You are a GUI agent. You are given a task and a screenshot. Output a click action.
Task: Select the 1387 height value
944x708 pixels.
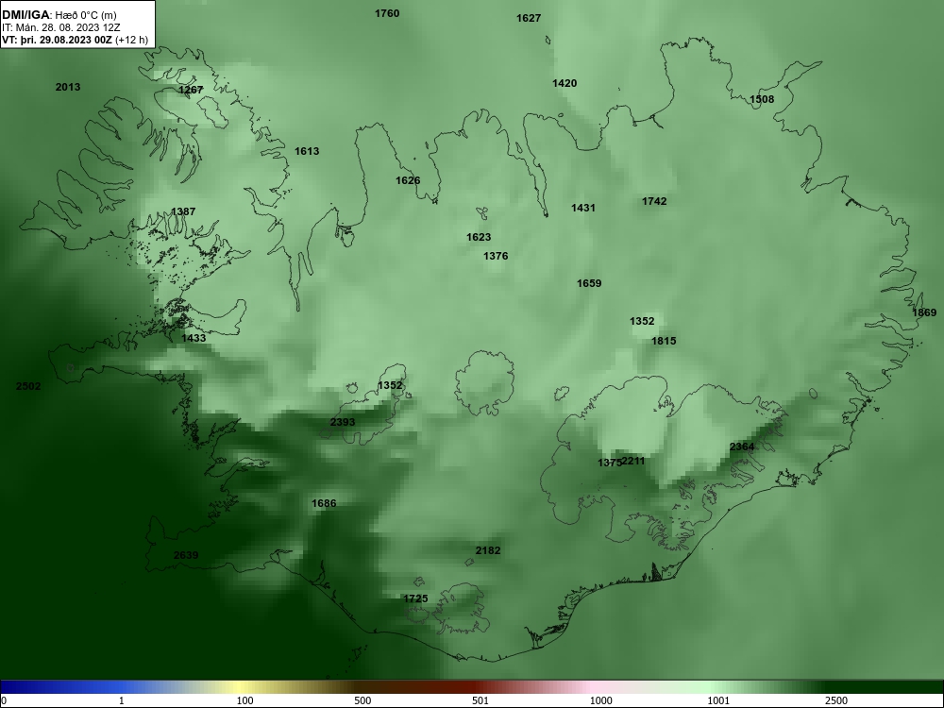[184, 211]
